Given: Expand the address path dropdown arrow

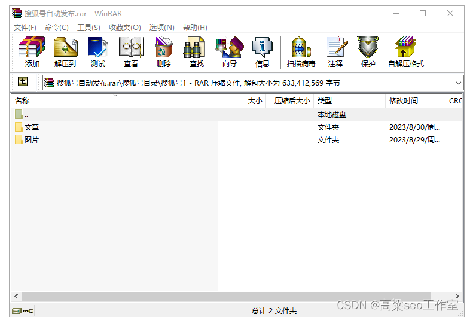Looking at the screenshot, I should (459, 83).
